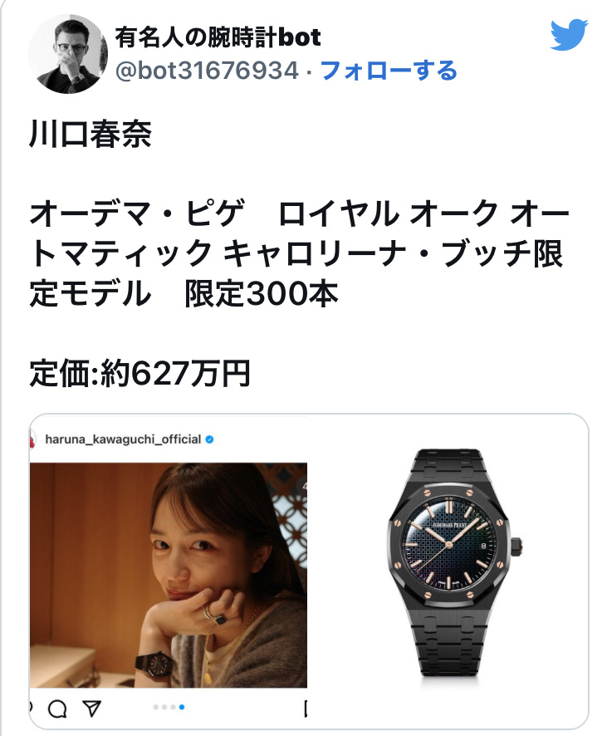Viewport: 607px width, 736px height.
Task: Click the Instagram share paper-plane icon
Action: (x=92, y=709)
